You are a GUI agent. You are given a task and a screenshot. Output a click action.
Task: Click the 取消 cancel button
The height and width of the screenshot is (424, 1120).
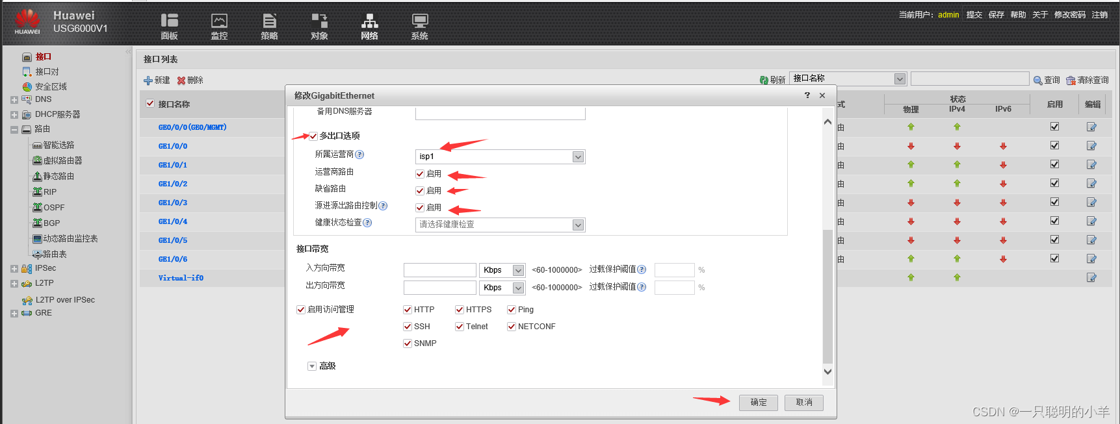pos(804,403)
